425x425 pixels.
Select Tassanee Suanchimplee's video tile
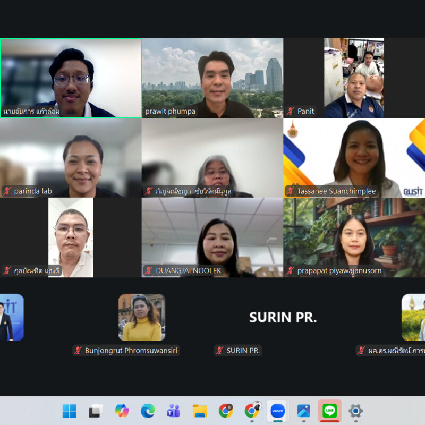point(354,157)
